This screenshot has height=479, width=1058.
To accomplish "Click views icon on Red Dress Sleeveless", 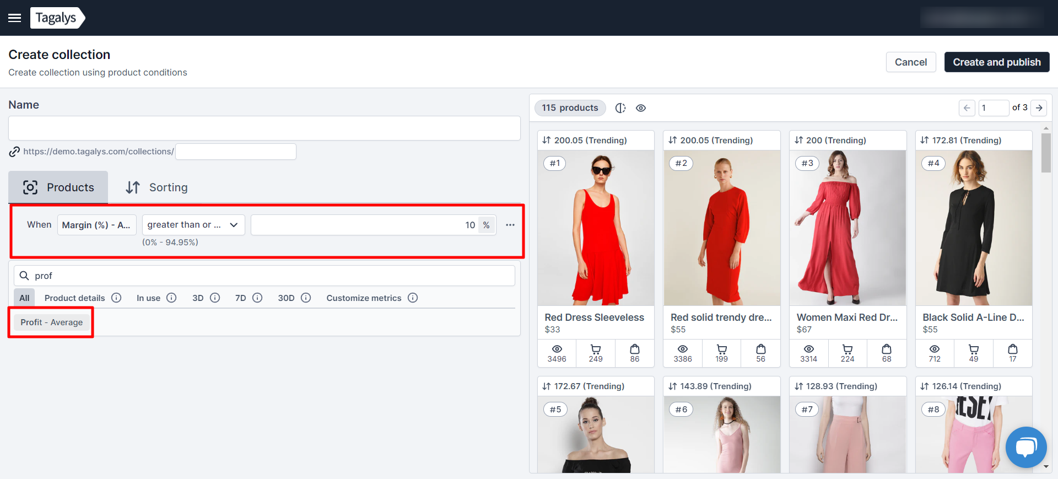I will [x=557, y=349].
